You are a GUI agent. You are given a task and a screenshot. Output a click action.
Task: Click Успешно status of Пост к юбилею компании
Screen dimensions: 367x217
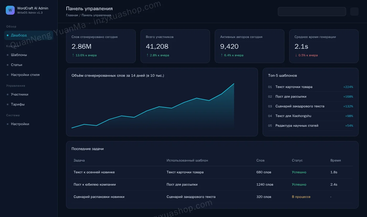pyautogui.click(x=299, y=185)
